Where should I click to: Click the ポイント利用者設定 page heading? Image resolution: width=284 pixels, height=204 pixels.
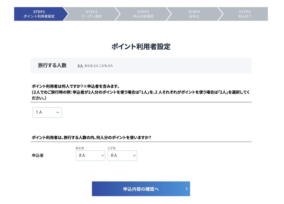point(141,47)
